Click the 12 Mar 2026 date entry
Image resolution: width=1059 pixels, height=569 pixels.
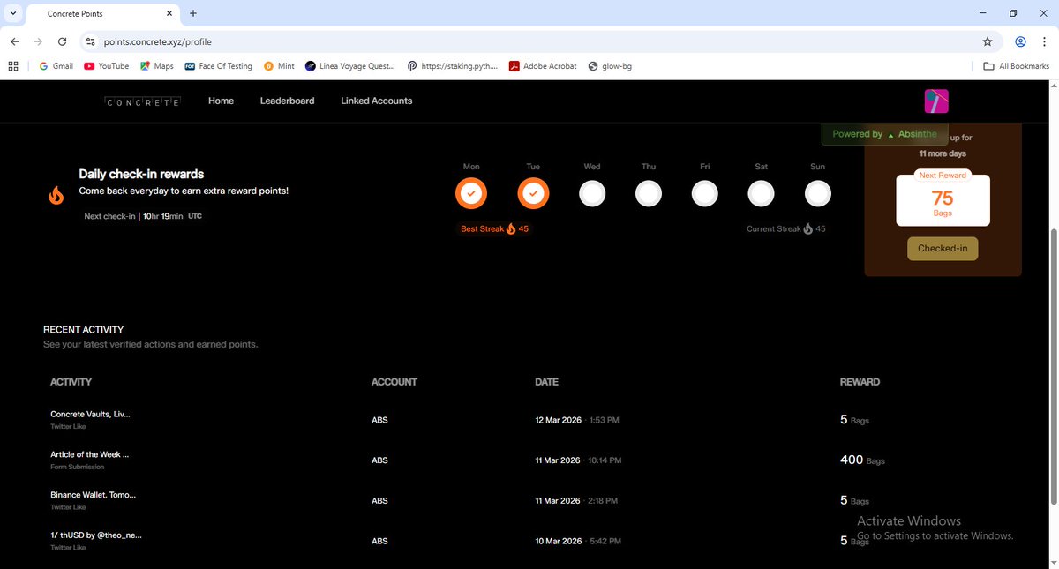click(x=558, y=420)
